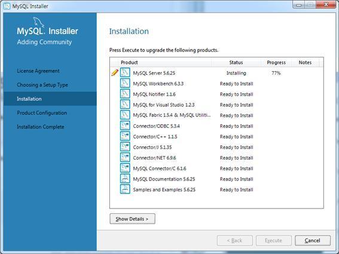The height and width of the screenshot is (254, 339).
Task: Select the Connector/NET 6.9.6 name
Action: point(154,158)
